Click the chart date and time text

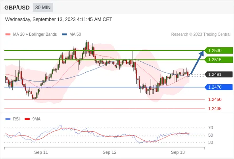pyautogui.click(x=59, y=19)
